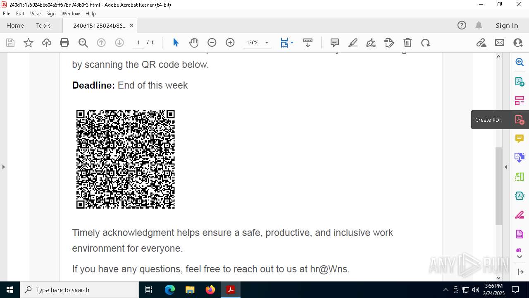The image size is (529, 298).
Task: Switch to the Tools tab
Action: tap(43, 25)
